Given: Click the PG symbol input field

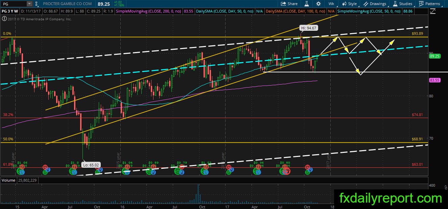Looking at the screenshot, I should (x=14, y=4).
